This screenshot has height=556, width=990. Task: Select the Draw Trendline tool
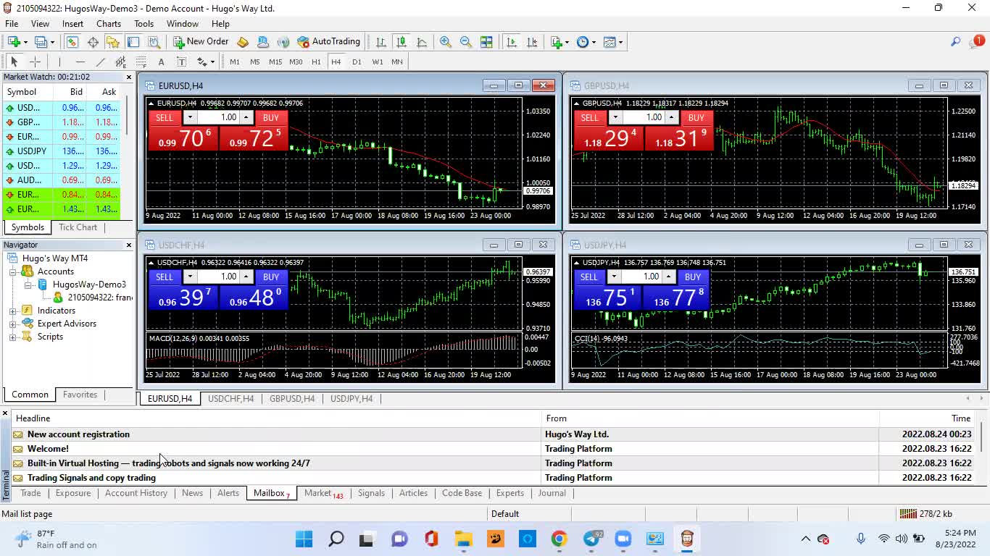(x=100, y=62)
